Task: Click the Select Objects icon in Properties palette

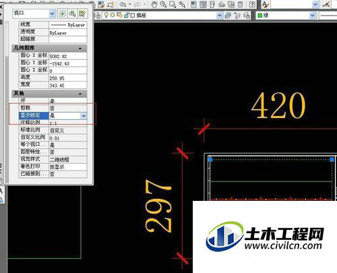Action: (x=72, y=14)
